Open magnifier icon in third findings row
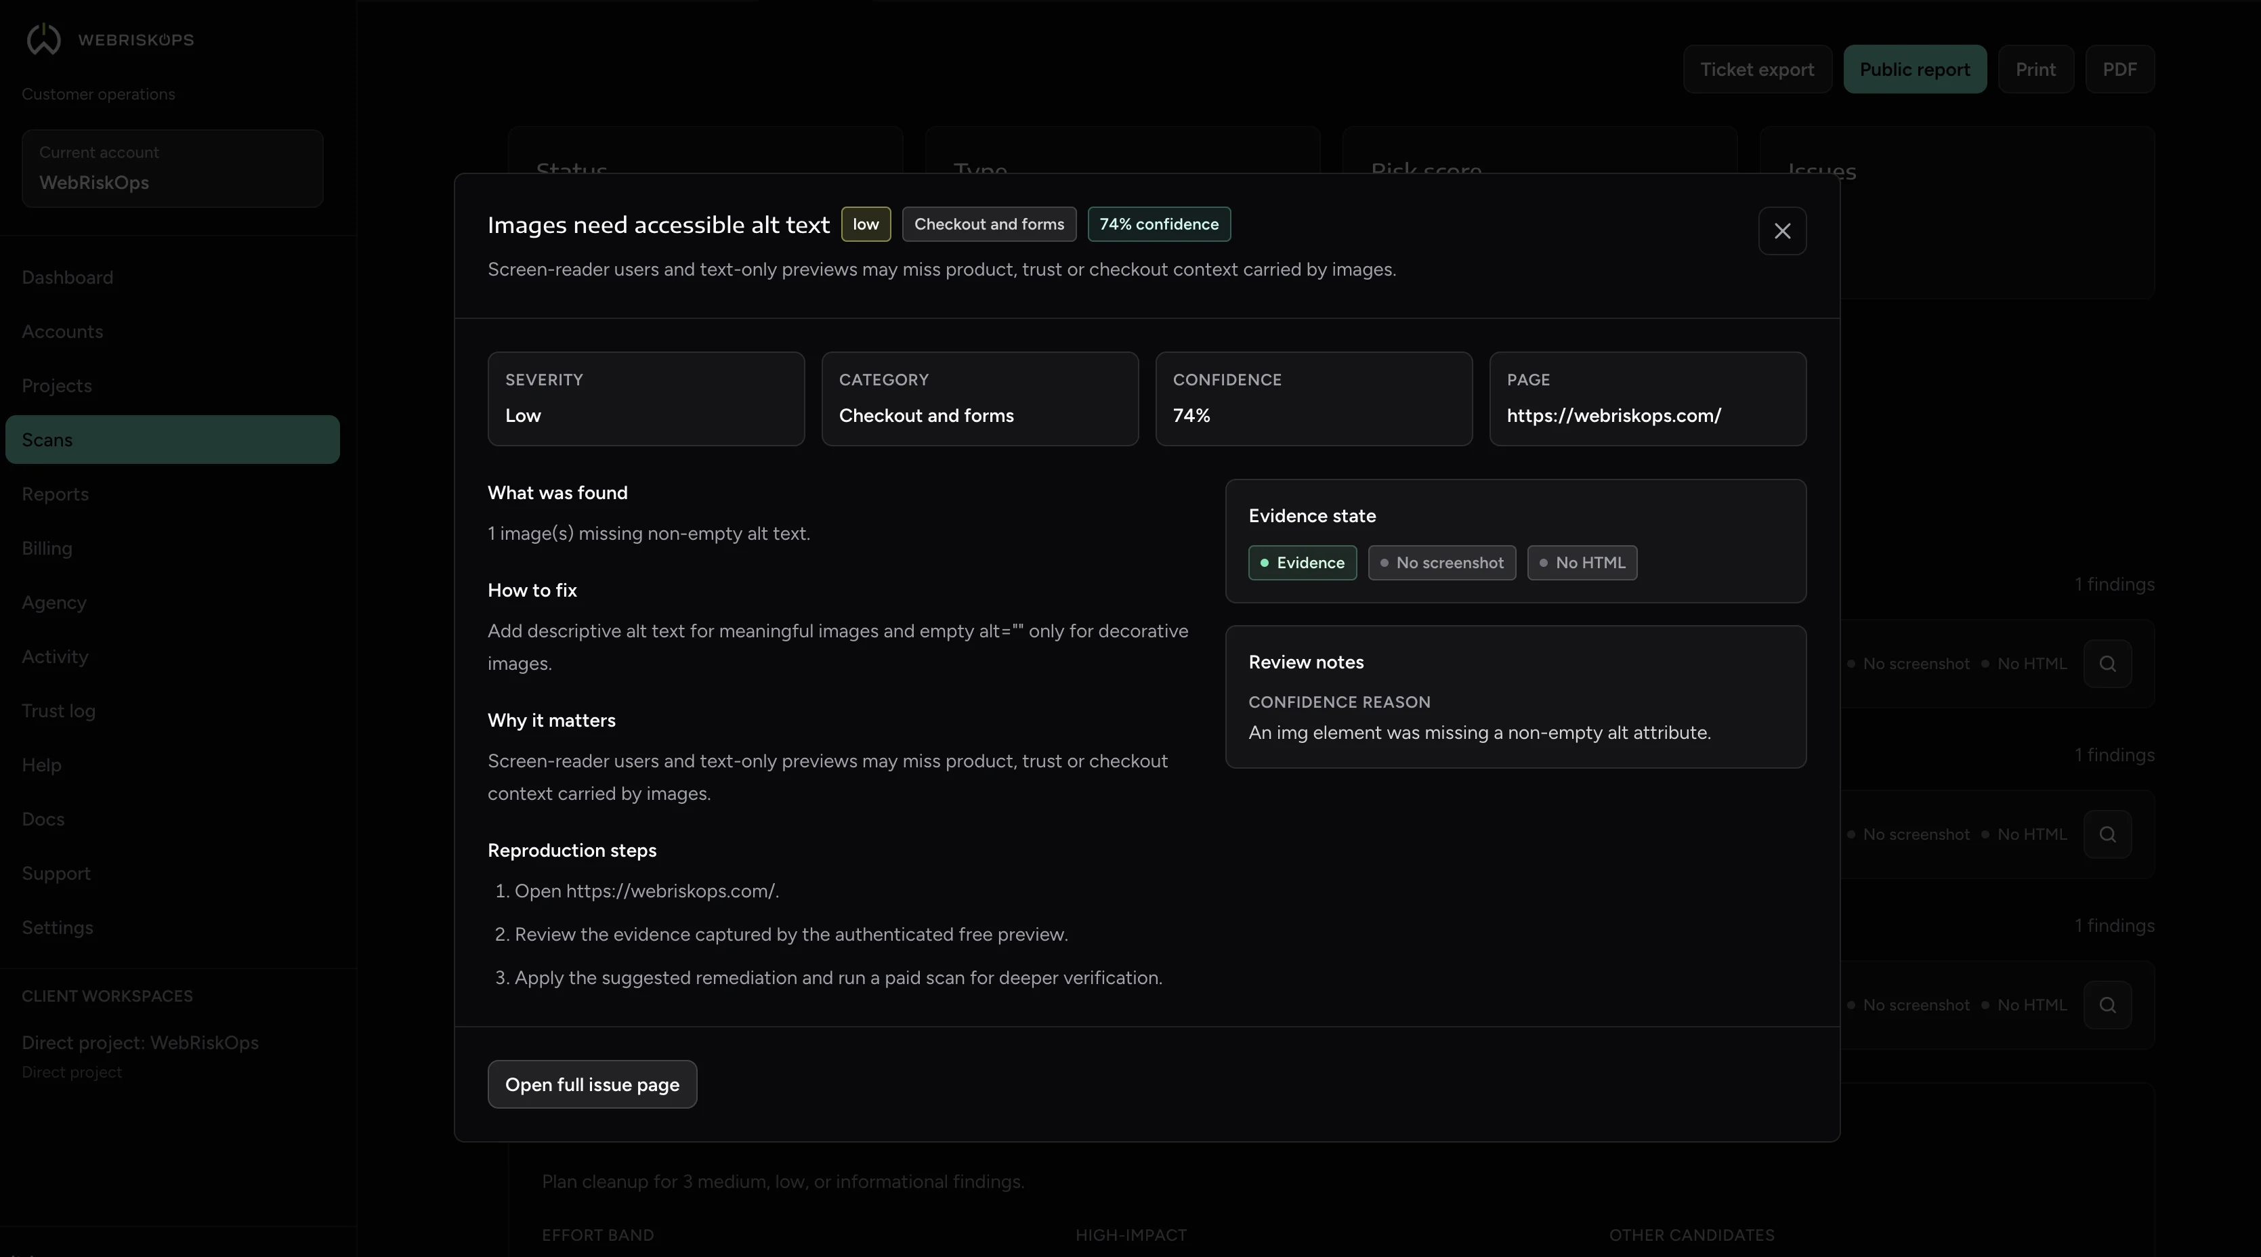This screenshot has height=1257, width=2261. tap(2107, 1005)
